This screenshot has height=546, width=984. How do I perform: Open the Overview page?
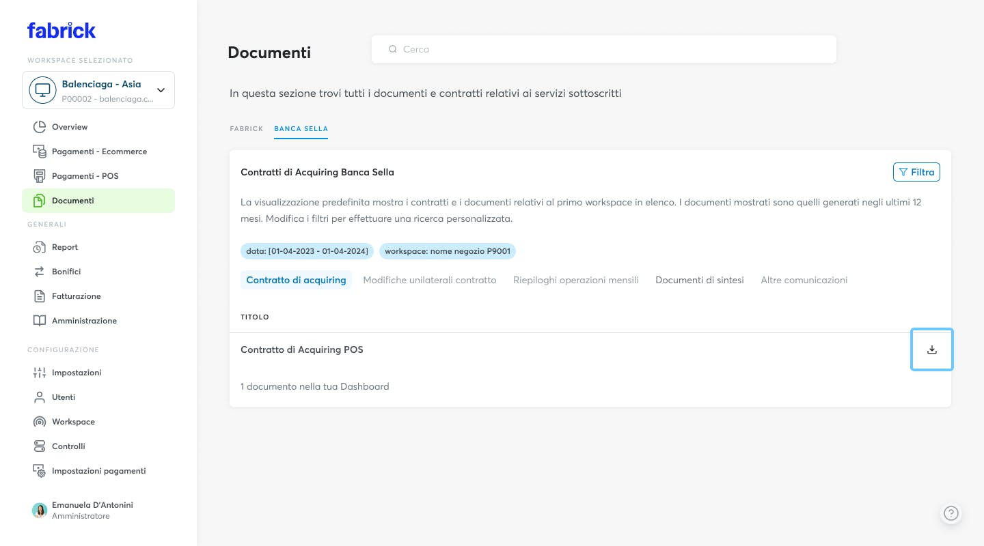pos(98,127)
